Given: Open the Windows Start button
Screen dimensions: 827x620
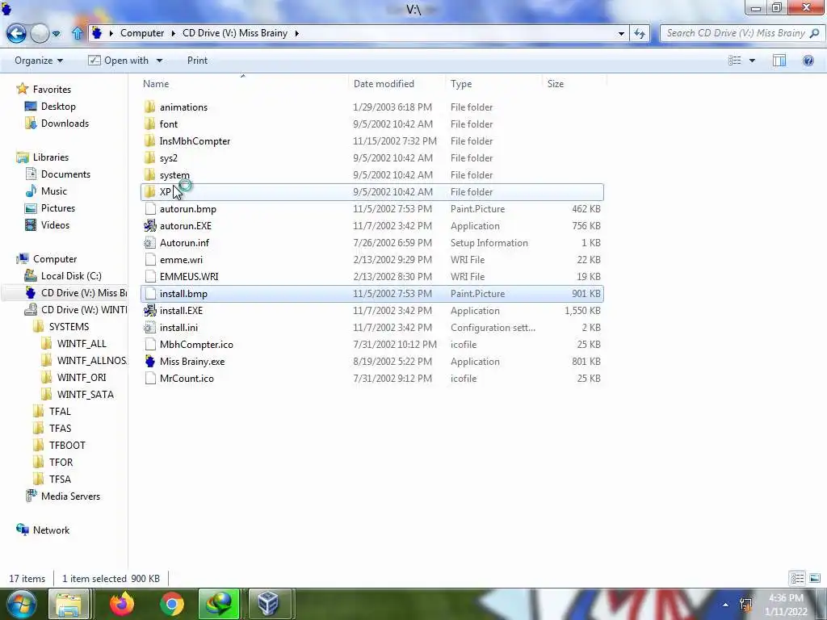Looking at the screenshot, I should pyautogui.click(x=21, y=604).
